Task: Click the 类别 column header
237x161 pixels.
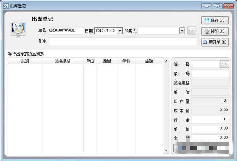Action: [25, 61]
